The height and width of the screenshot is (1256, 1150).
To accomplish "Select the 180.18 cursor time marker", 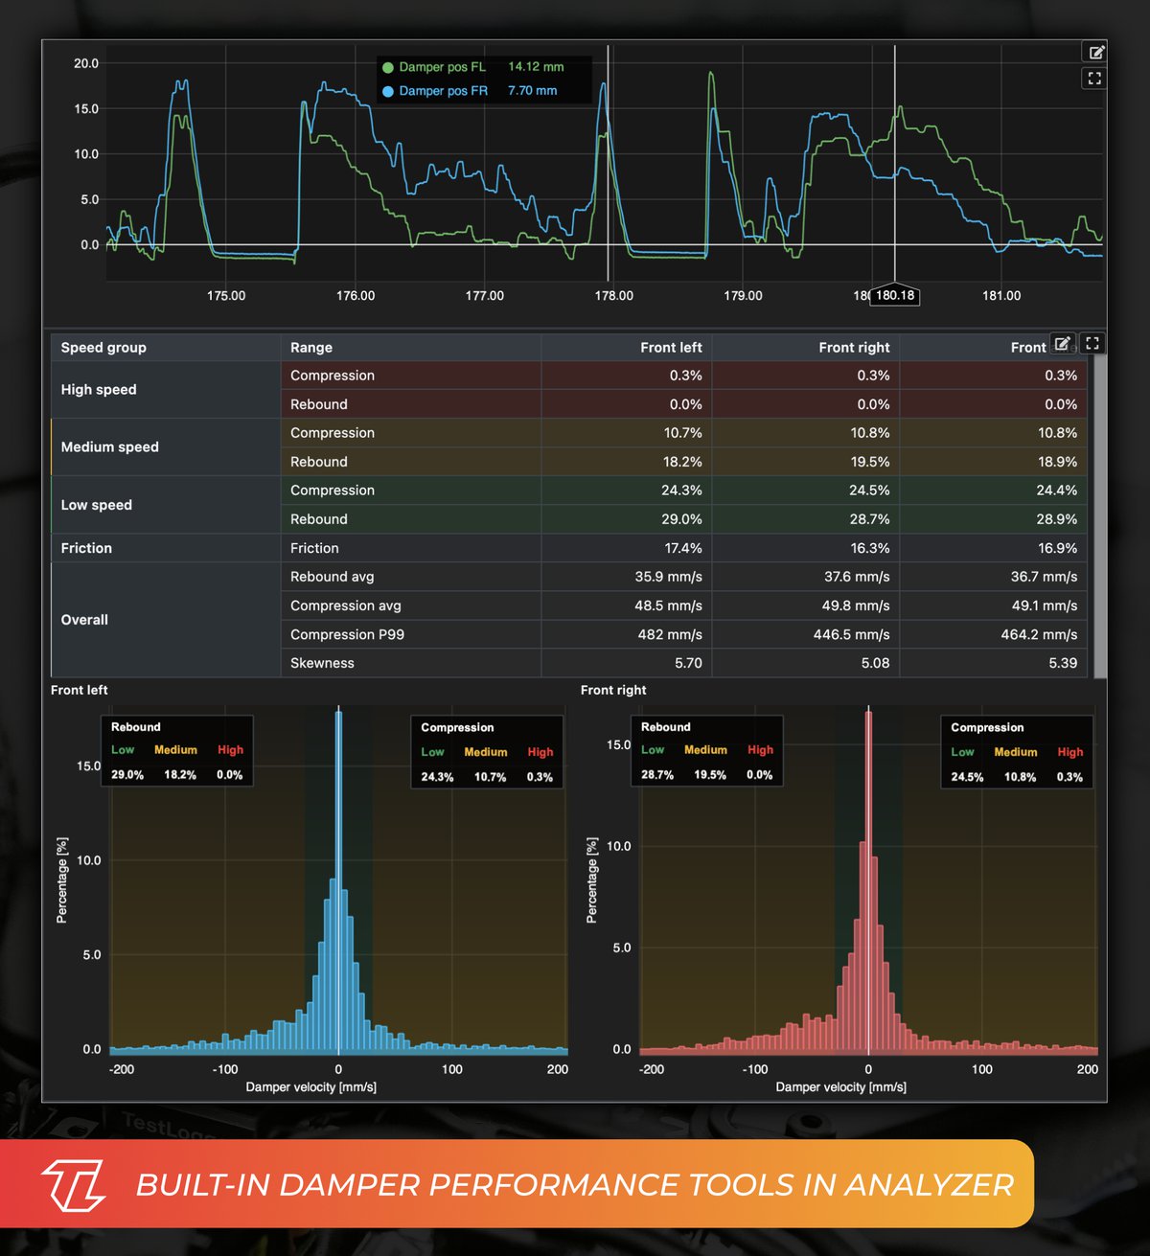I will (x=895, y=295).
